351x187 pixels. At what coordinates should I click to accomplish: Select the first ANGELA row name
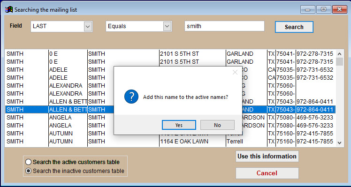click(x=60, y=118)
